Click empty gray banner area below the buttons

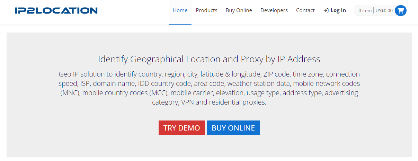[209, 146]
